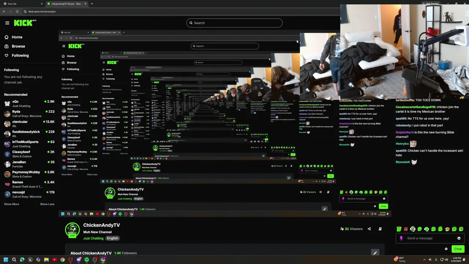Click the English language tag
The height and width of the screenshot is (264, 469).
[x=112, y=238]
